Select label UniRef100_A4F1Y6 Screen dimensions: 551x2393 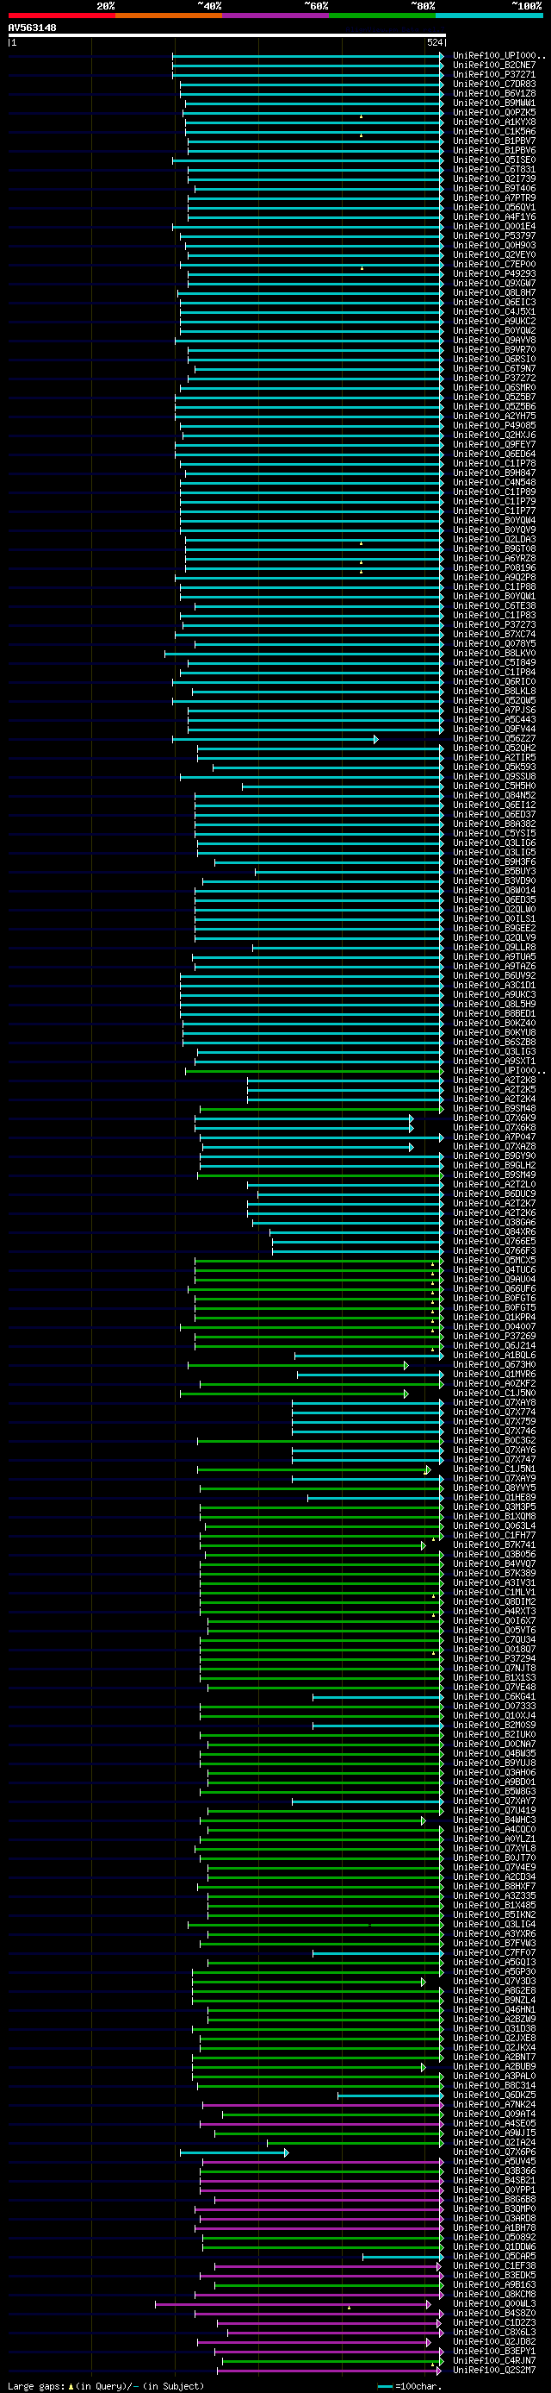point(493,216)
